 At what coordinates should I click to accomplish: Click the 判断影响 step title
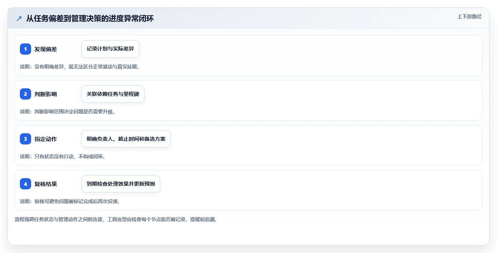(46, 94)
